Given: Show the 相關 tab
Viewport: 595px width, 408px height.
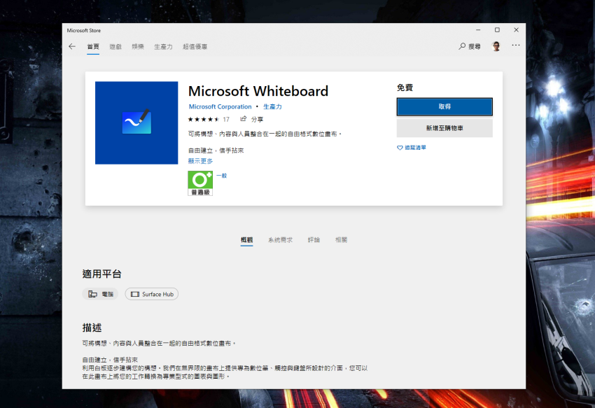Looking at the screenshot, I should 341,240.
